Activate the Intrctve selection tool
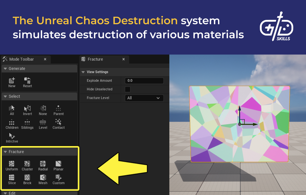This screenshot has width=306, height=195. pos(12,138)
